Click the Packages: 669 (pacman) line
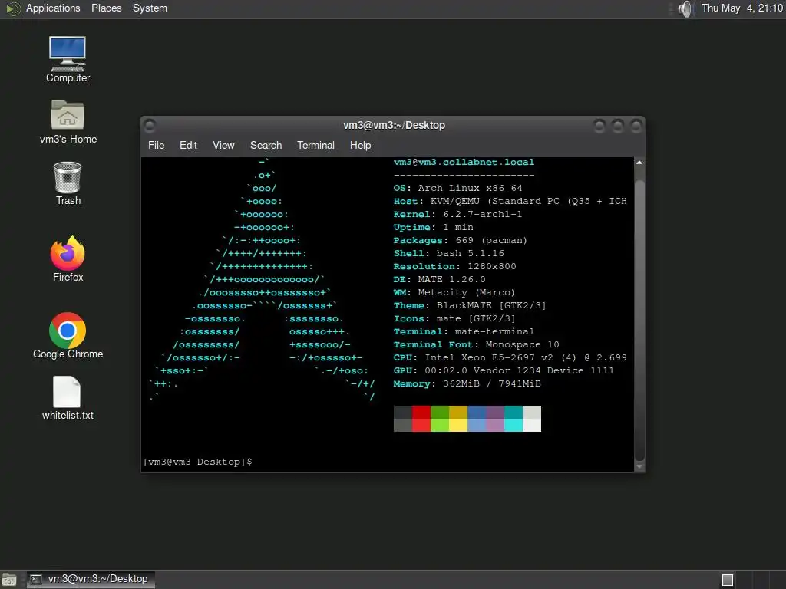Image resolution: width=786 pixels, height=589 pixels. tap(461, 240)
